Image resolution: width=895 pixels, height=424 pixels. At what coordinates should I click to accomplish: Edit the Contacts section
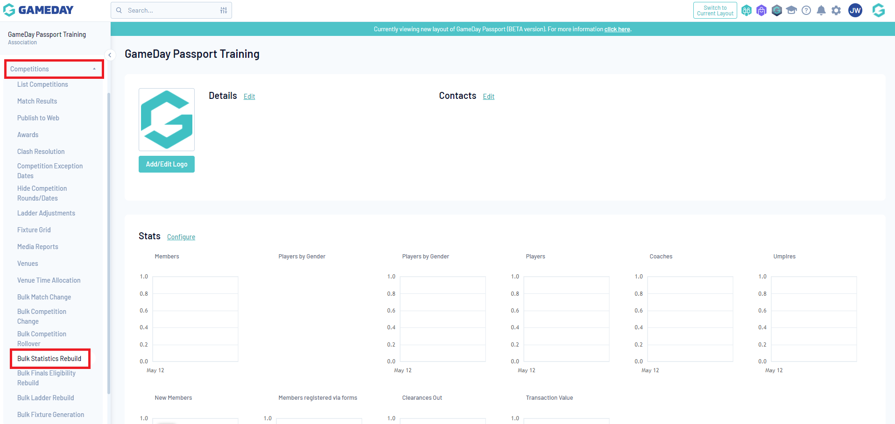(x=488, y=97)
